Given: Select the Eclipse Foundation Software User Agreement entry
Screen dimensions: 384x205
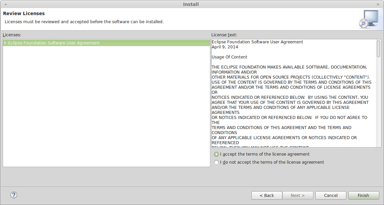Looking at the screenshot, I should pyautogui.click(x=54, y=43).
